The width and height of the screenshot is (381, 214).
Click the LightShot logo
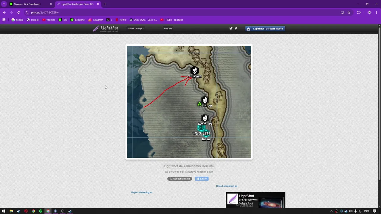tap(105, 29)
